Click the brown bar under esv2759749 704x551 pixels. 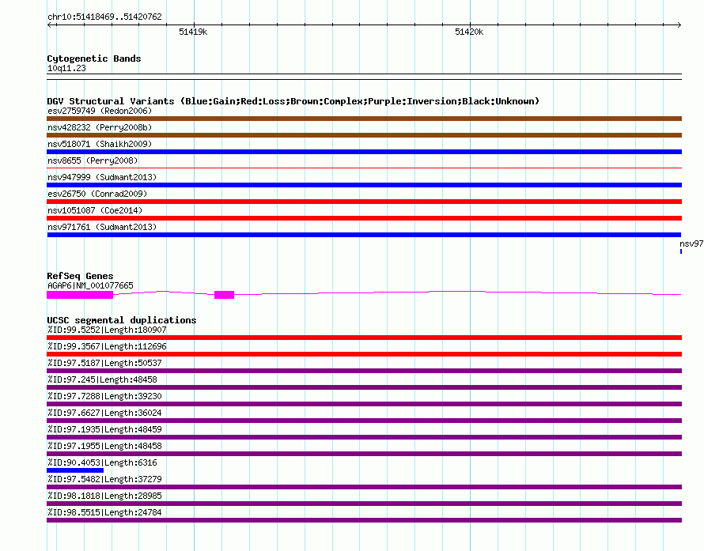364,119
